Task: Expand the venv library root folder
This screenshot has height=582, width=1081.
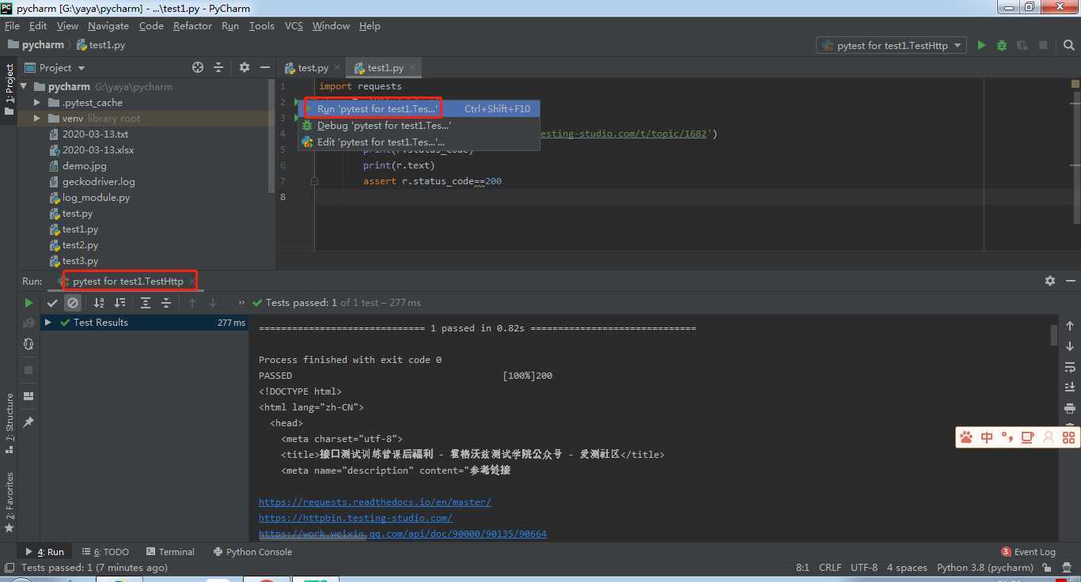Action: 36,119
